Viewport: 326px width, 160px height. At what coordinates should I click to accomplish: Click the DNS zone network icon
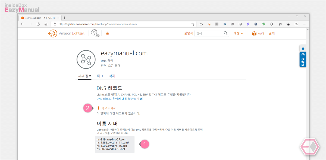[x=86, y=60]
